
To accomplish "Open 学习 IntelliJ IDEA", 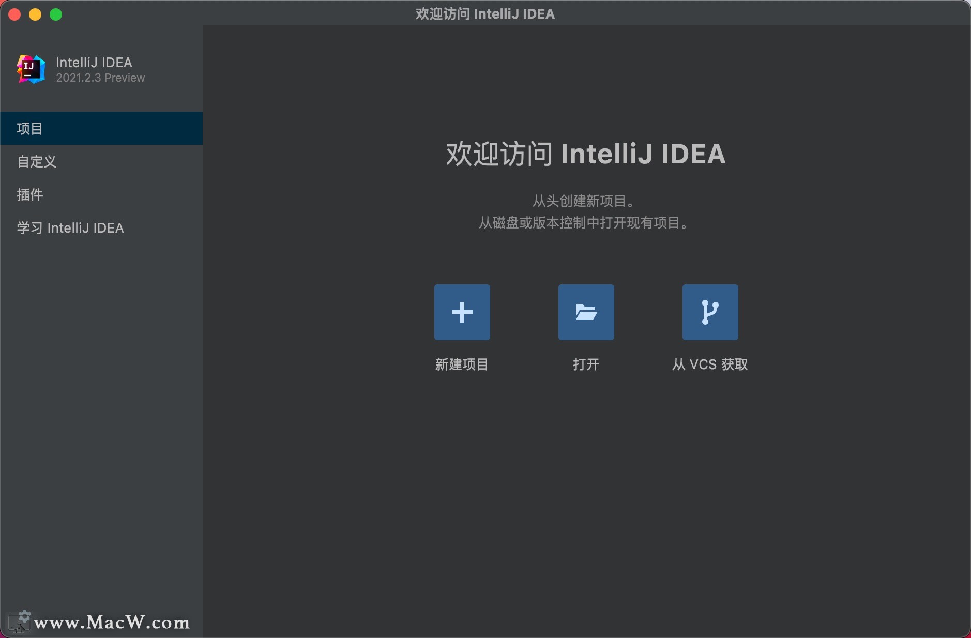I will (x=70, y=227).
